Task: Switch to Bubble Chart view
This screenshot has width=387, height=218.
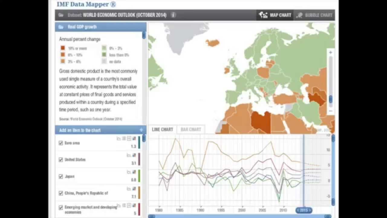Action: [x=314, y=15]
